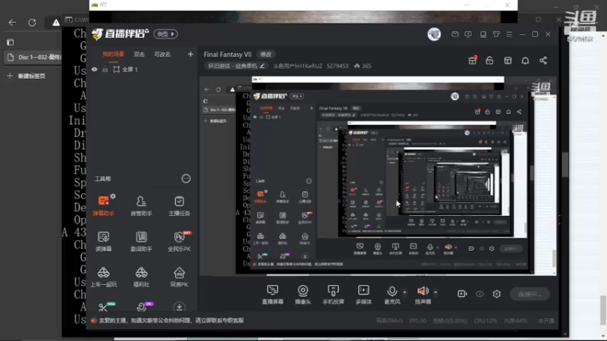
Task: Toggle the open lock icon in header
Action: tap(489, 61)
